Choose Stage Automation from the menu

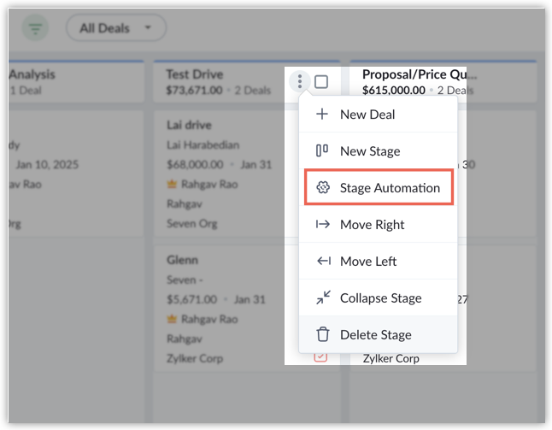[379, 187]
